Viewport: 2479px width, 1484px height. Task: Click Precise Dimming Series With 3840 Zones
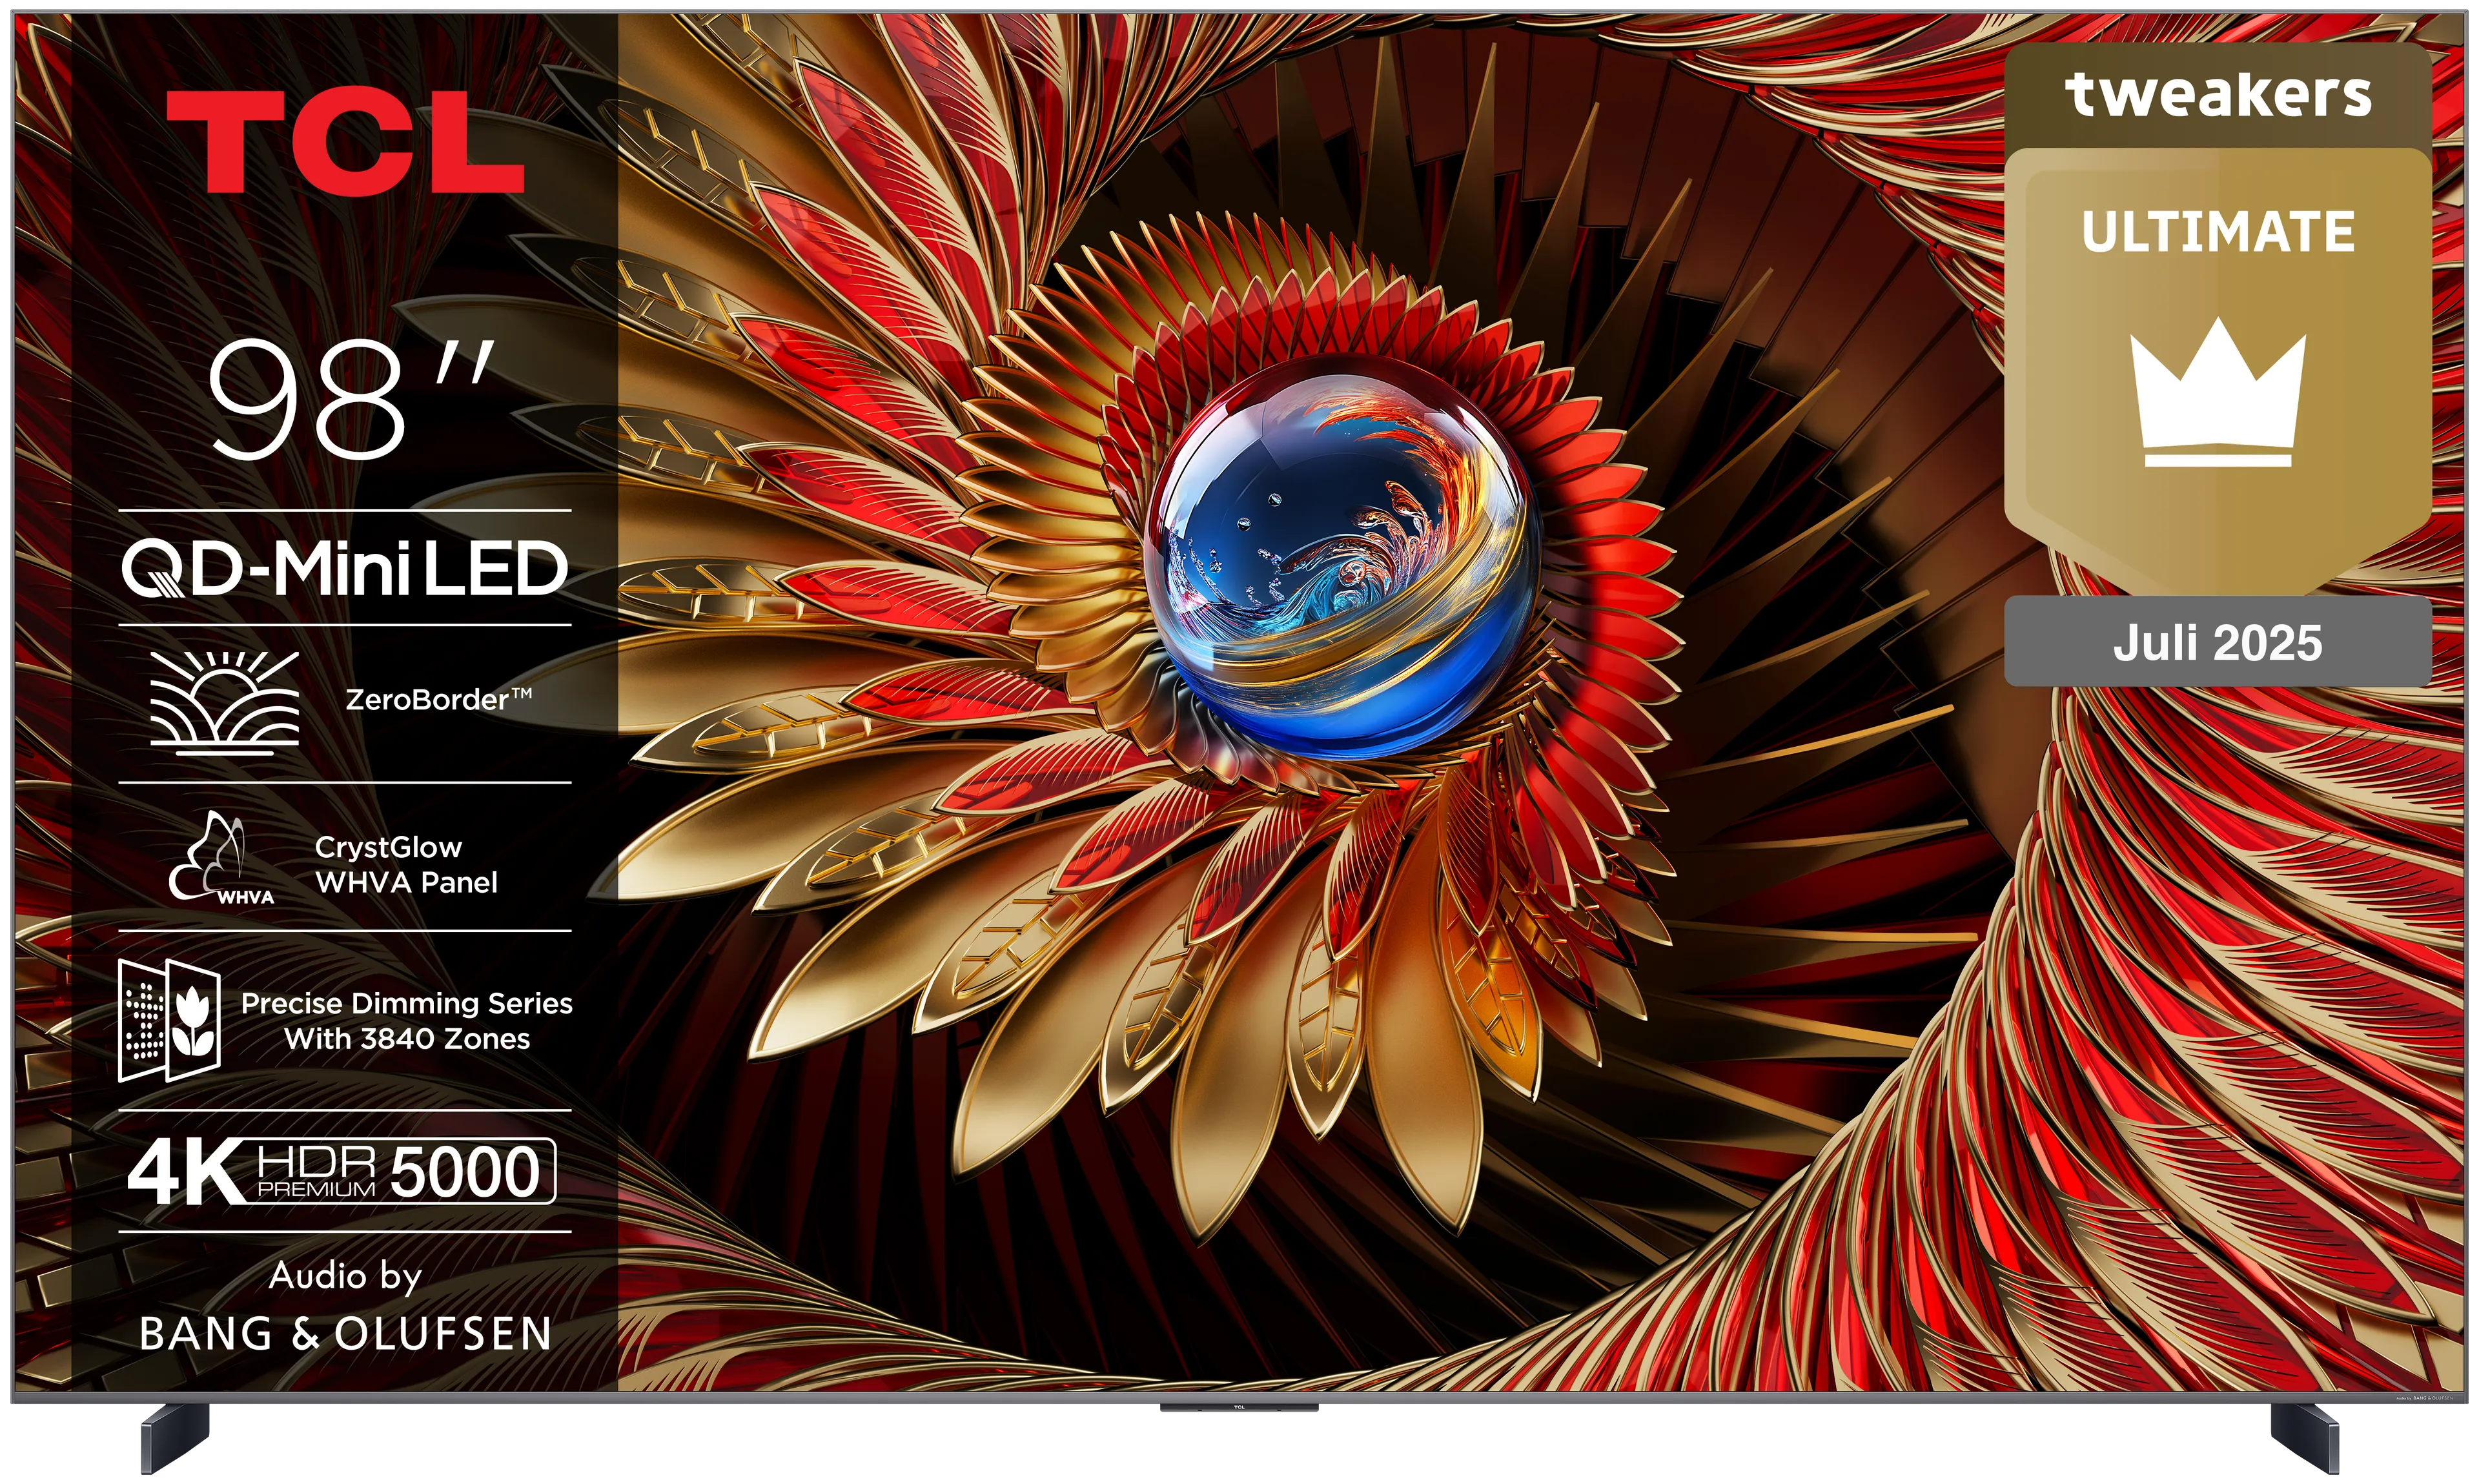407,1021
